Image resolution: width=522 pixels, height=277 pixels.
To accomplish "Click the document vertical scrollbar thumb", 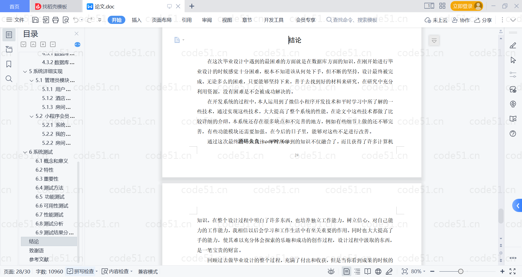I will (x=501, y=216).
